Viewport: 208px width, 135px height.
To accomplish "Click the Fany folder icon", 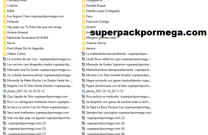I will click(84, 16).
